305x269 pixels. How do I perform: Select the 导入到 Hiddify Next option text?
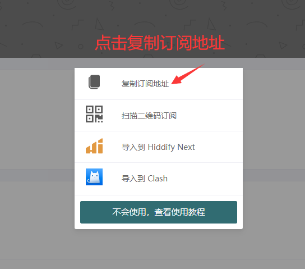coord(158,147)
